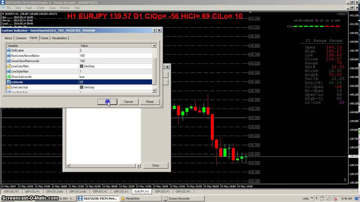Click the Value column header
This screenshot has width=360, height=202.
click(x=115, y=45)
